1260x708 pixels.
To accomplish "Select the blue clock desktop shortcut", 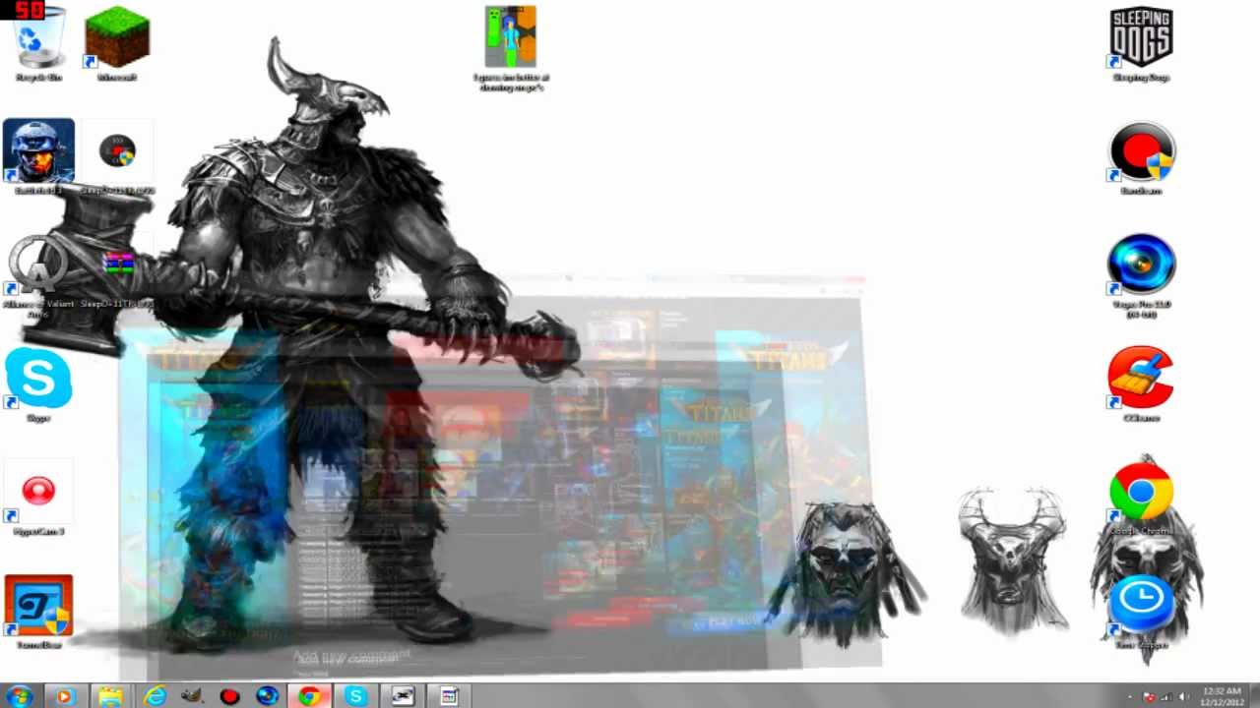I will coord(1141,611).
